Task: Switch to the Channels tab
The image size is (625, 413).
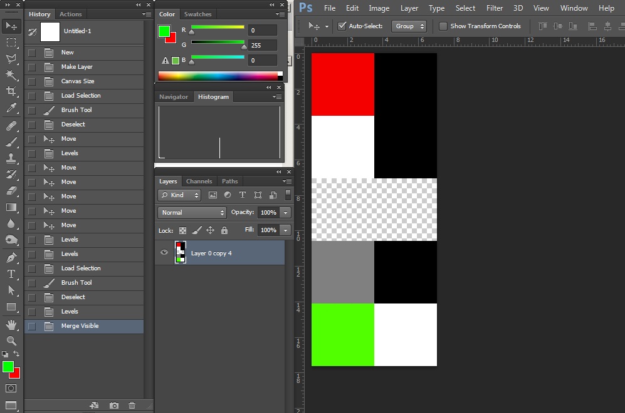Action: pos(199,181)
